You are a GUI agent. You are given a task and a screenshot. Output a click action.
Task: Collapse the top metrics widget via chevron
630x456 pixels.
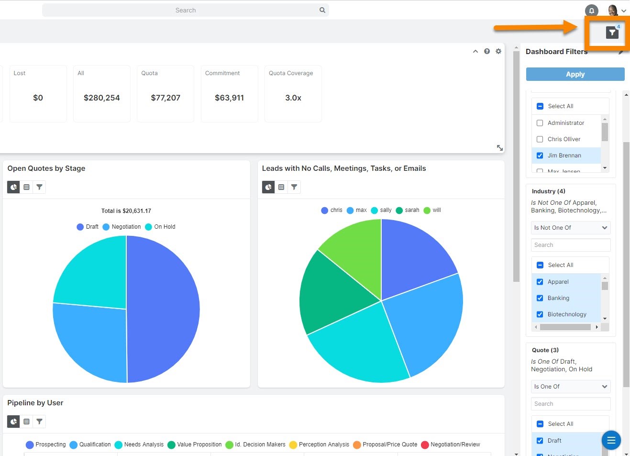475,51
